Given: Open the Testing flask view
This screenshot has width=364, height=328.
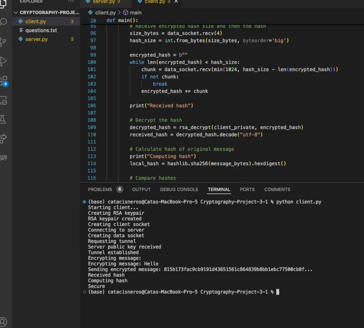Looking at the screenshot, I should click(3, 119).
